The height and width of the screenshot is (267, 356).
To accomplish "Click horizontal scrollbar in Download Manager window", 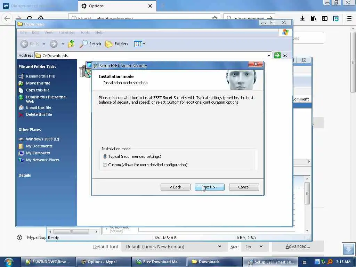I will [x=71, y=232].
